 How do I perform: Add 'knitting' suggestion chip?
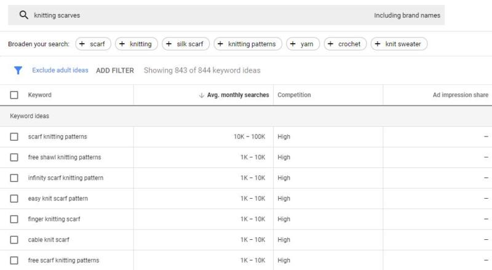click(136, 44)
